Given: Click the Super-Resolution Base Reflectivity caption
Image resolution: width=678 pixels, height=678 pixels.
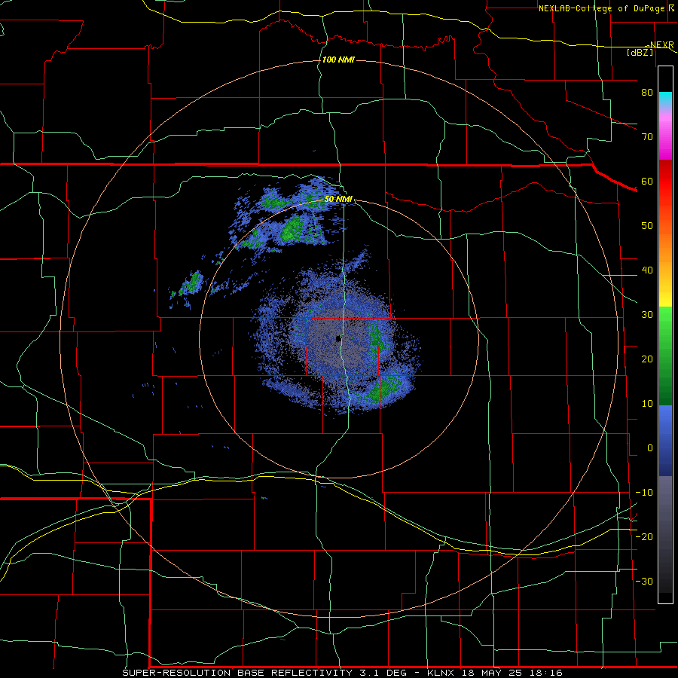Looking at the screenshot, I should pos(343,673).
